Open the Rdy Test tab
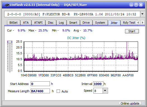The image size is (147, 107). [129, 23]
